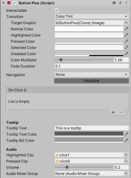Collapse the Button Plus component foldout
131x178 pixels.
[4, 3]
